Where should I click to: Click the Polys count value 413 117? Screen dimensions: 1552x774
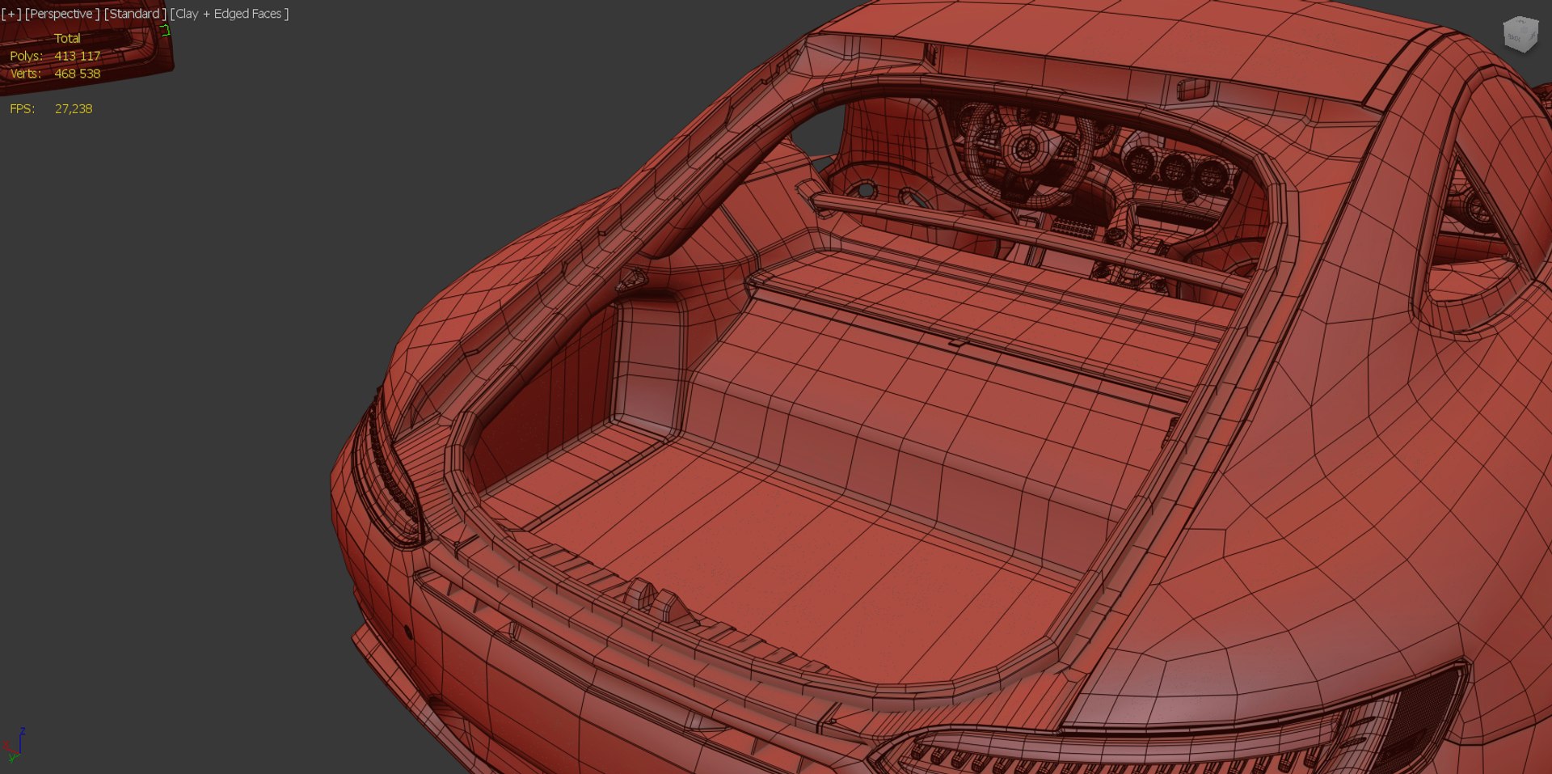78,56
